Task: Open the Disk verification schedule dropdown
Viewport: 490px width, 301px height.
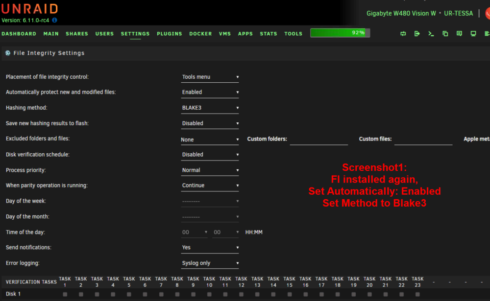Action: (210, 155)
